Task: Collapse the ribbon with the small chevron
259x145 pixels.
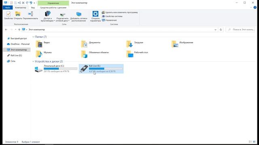Action: [251, 8]
